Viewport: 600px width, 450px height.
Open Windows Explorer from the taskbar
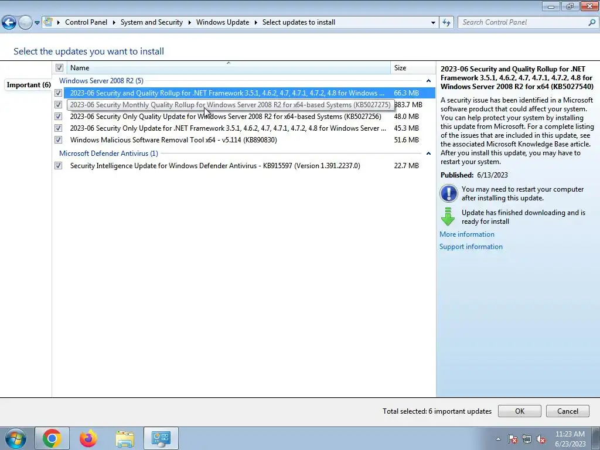pos(125,438)
